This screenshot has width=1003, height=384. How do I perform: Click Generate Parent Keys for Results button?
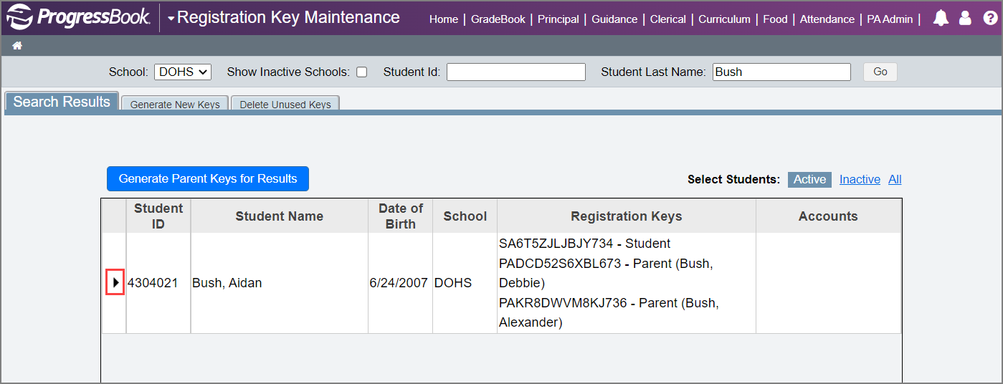click(208, 179)
